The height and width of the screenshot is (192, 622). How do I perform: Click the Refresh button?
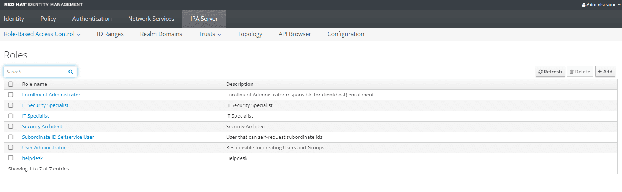click(550, 72)
